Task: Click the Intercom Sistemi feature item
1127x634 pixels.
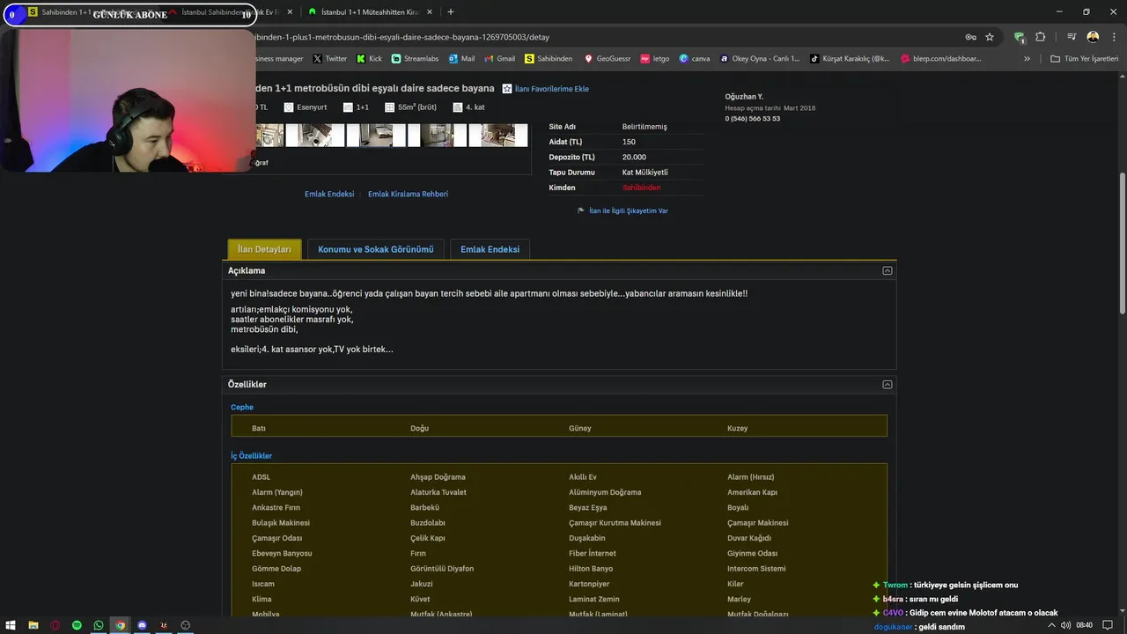Action: [x=755, y=569]
